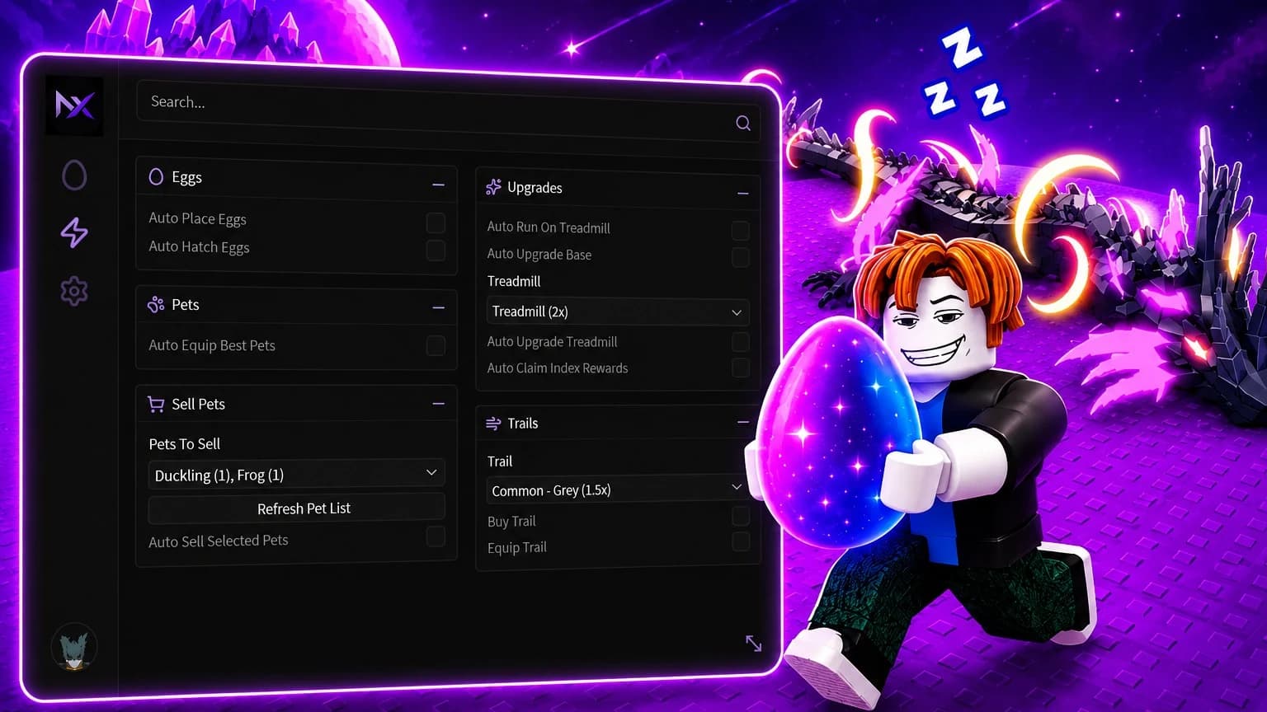
Task: Enable Auto Place Eggs checkbox
Action: click(x=436, y=222)
